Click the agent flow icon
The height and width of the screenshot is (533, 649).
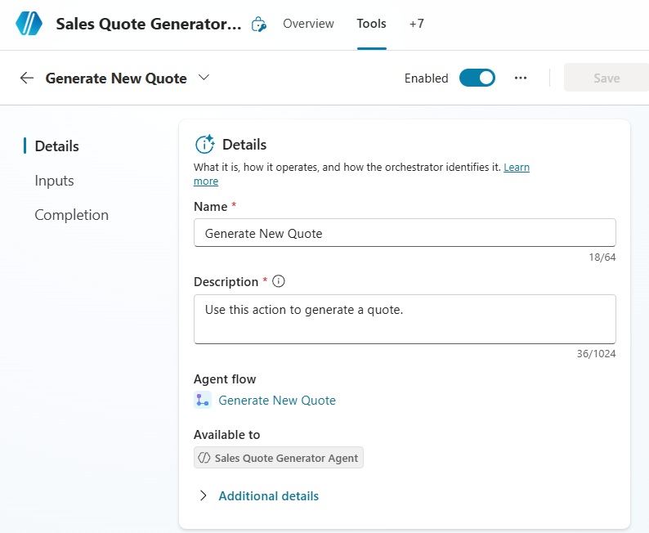203,401
